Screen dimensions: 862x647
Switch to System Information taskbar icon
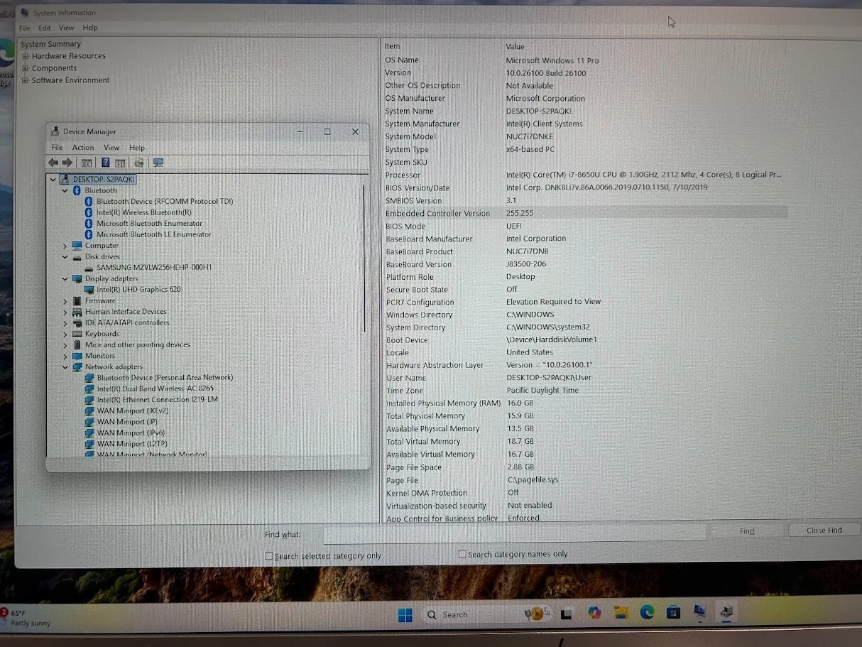tap(699, 611)
